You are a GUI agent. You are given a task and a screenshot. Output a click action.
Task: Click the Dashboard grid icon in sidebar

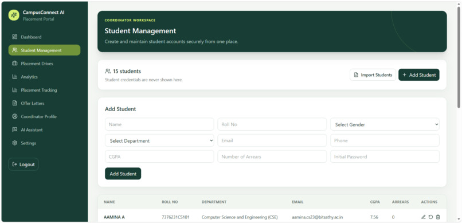coord(15,37)
